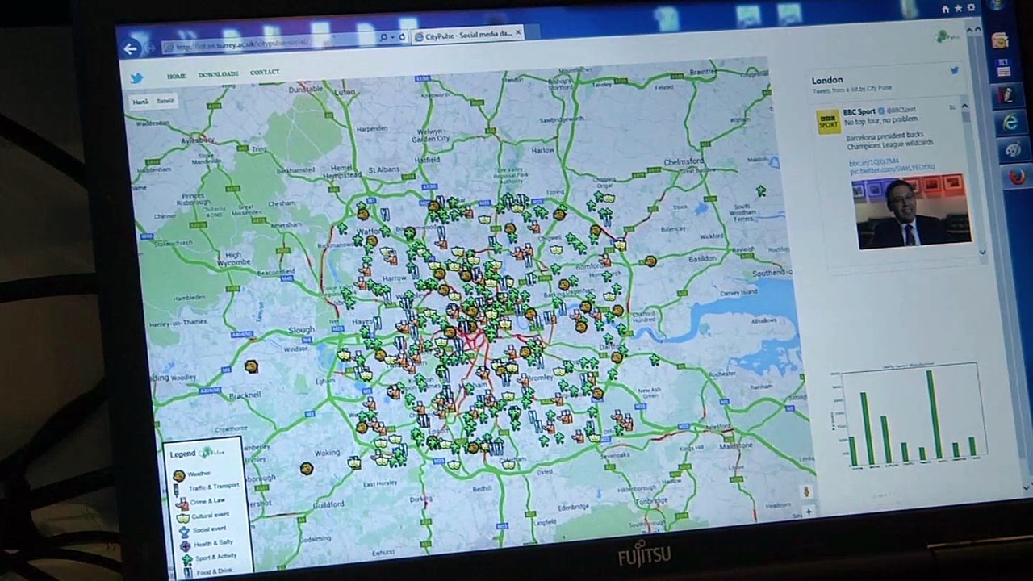Open the address bar dropdown arrow
The image size is (1033, 581).
point(393,37)
